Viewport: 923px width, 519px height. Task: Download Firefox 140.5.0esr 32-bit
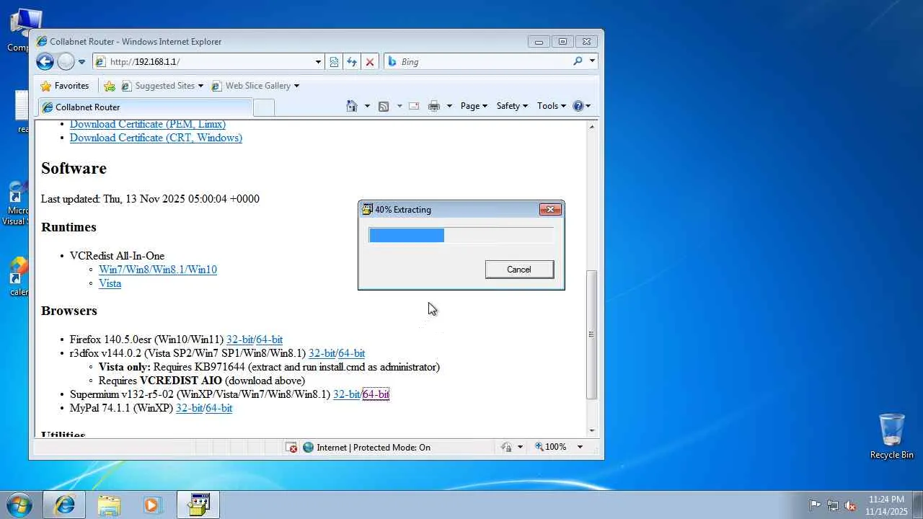pyautogui.click(x=240, y=340)
